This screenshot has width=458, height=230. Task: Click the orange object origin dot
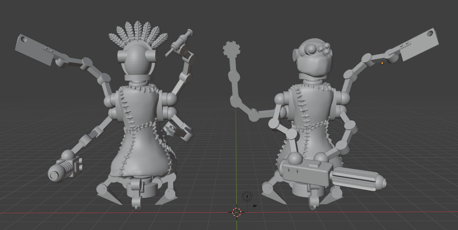tap(382, 63)
